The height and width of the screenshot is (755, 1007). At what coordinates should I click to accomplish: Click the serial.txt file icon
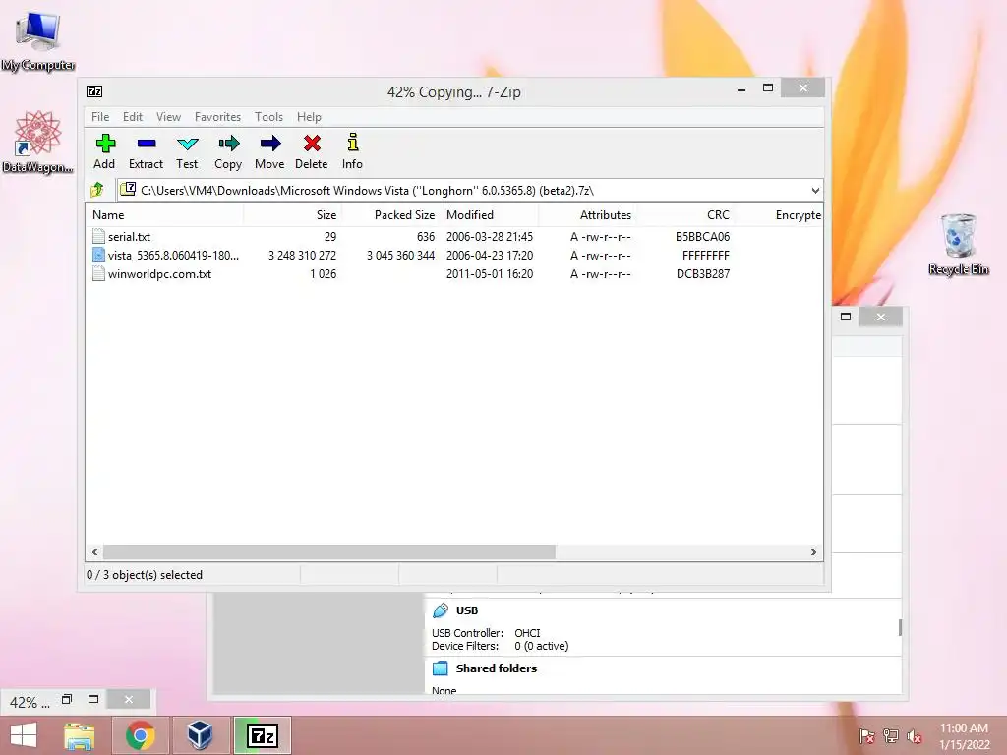98,236
